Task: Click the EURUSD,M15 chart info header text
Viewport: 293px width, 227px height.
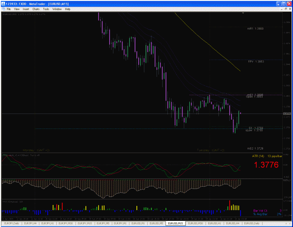Action: 24,14
